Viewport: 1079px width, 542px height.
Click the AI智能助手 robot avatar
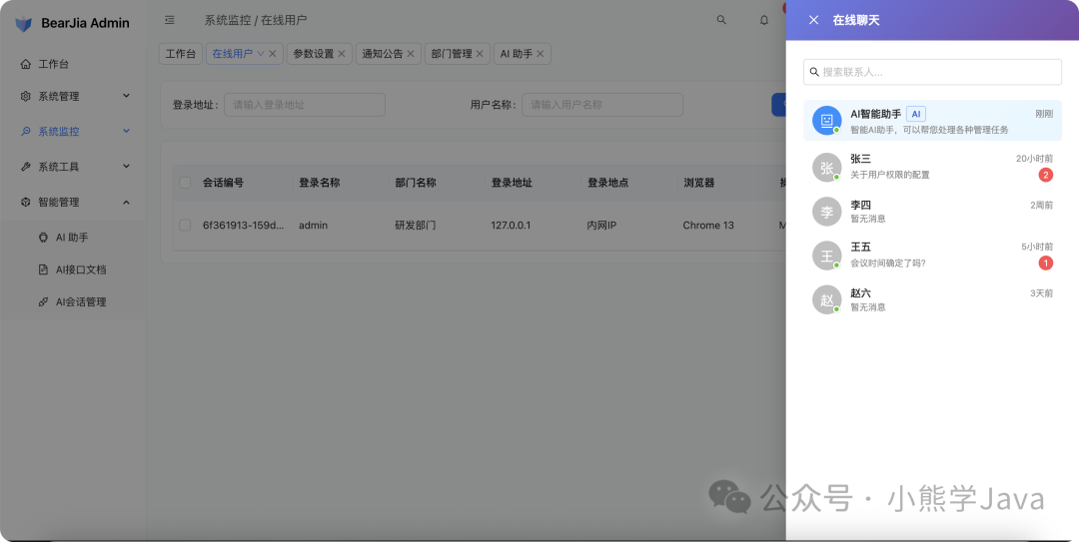[x=826, y=121]
